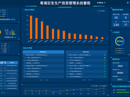This screenshot has height=97, width=130.
Task: Click the training card showing 1000
Action: point(120,65)
